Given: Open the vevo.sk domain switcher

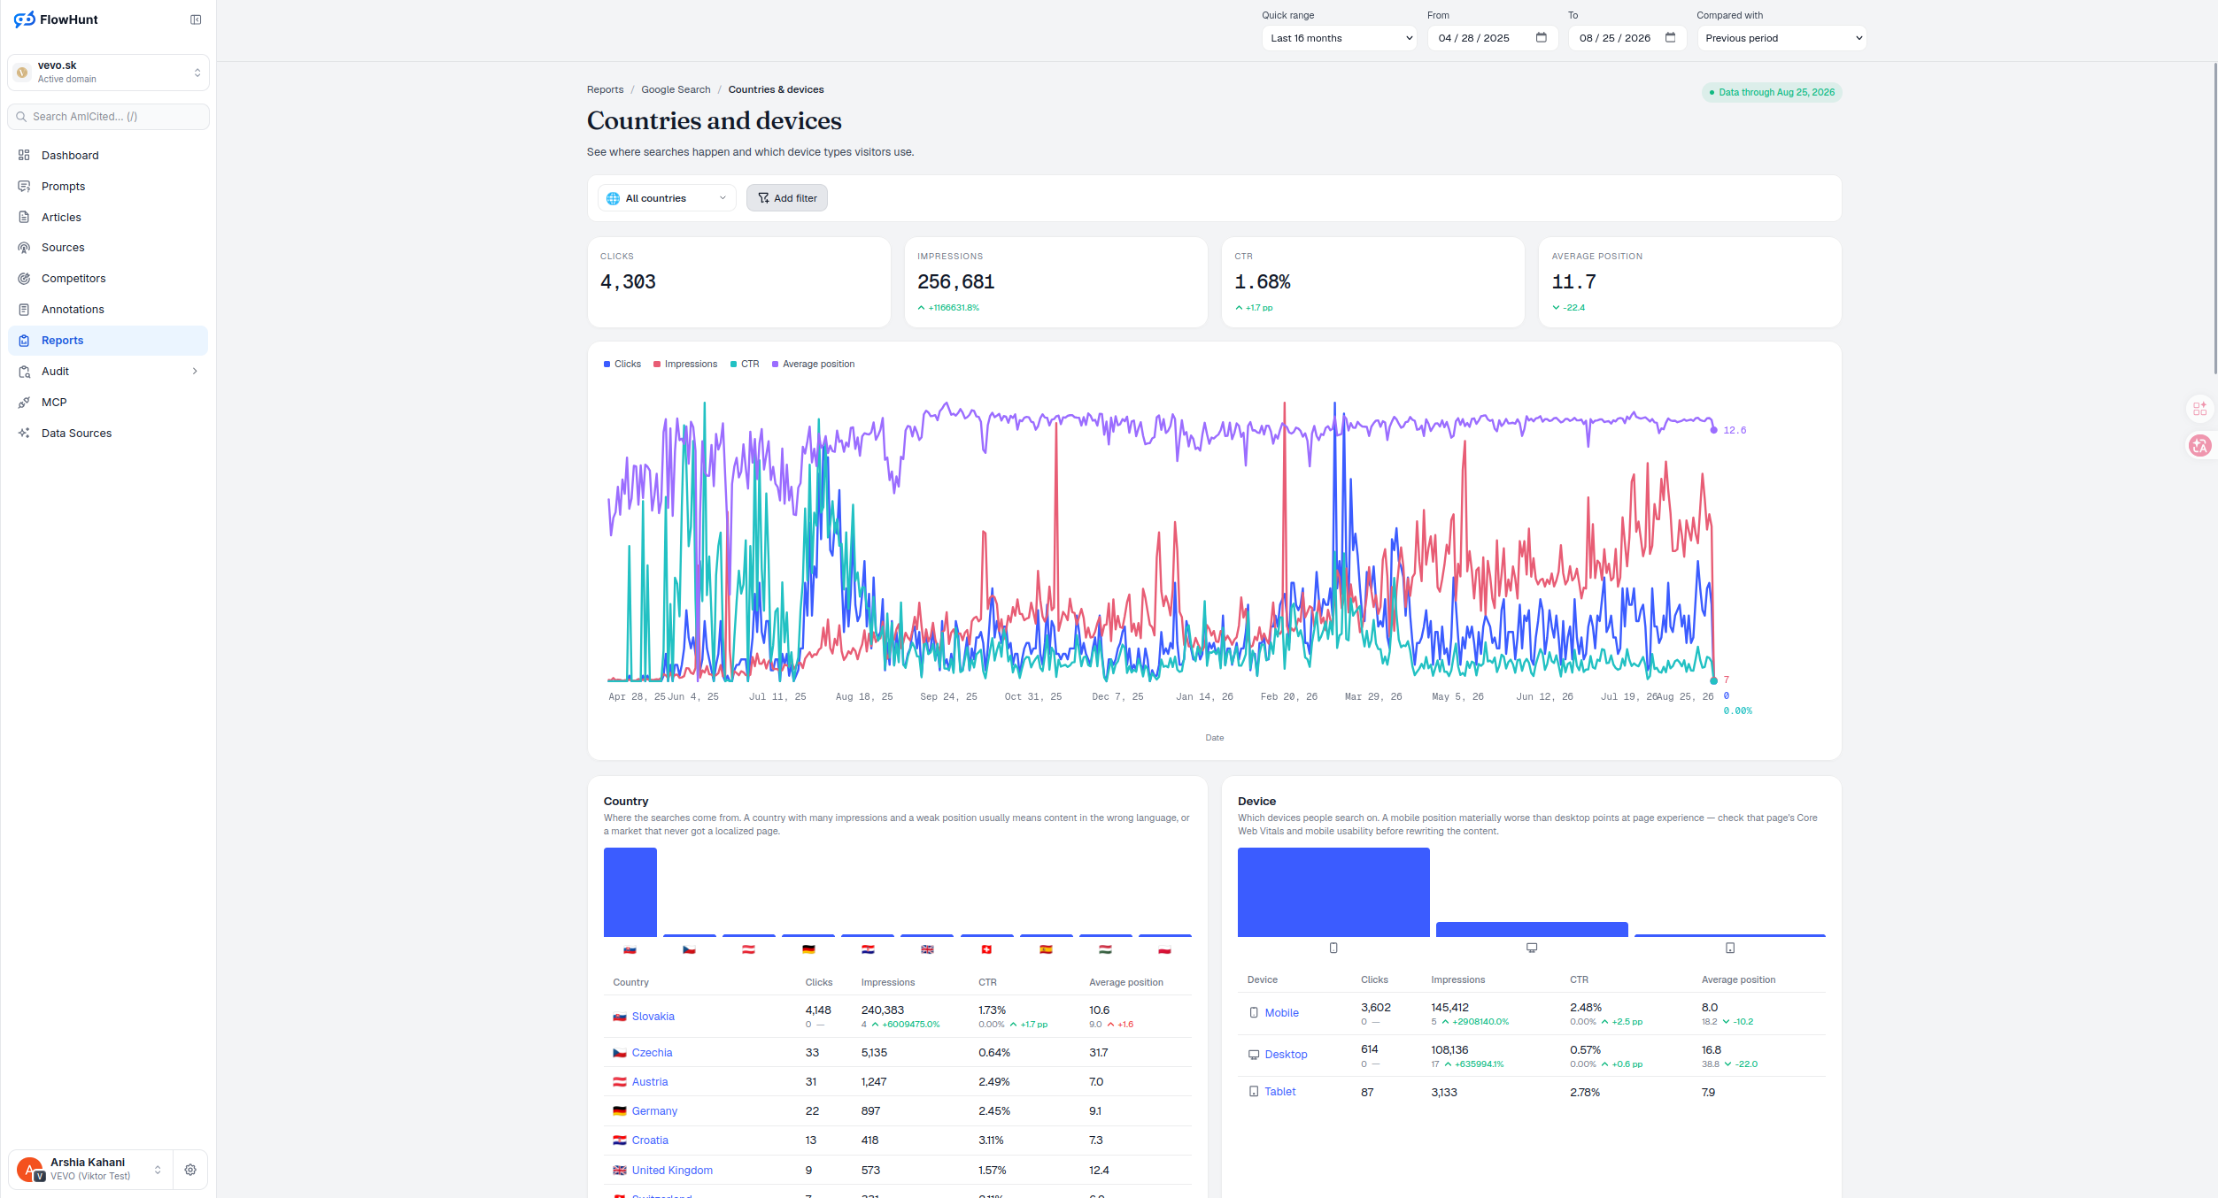Looking at the screenshot, I should pyautogui.click(x=108, y=73).
